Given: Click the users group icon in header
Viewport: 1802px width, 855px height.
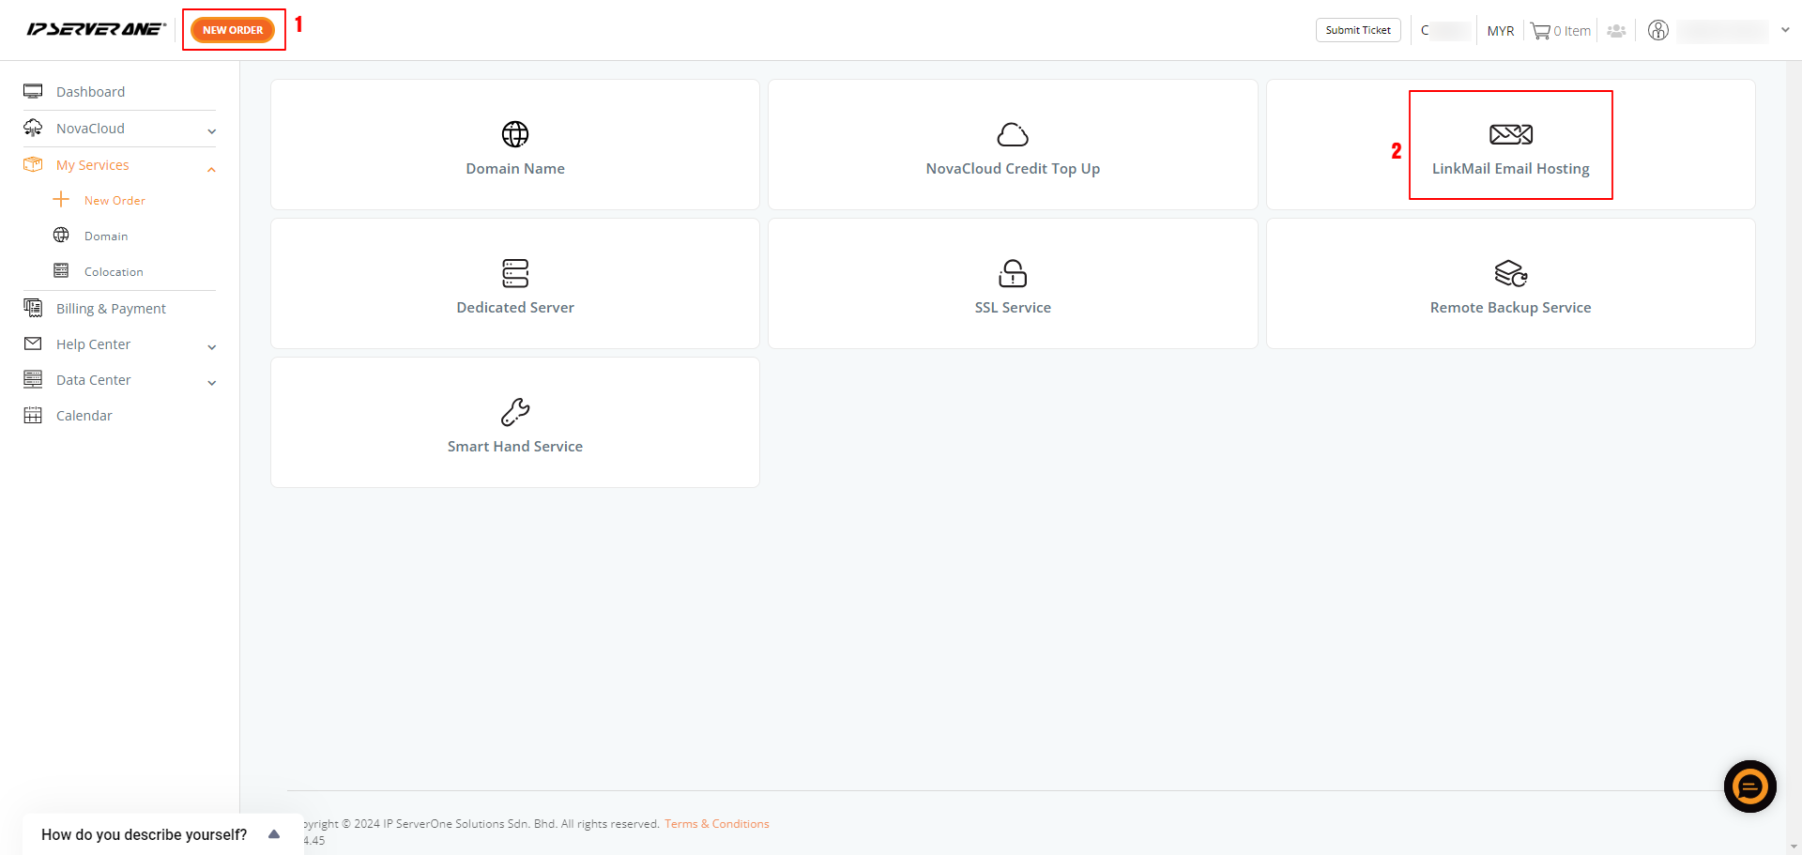Looking at the screenshot, I should point(1616,31).
